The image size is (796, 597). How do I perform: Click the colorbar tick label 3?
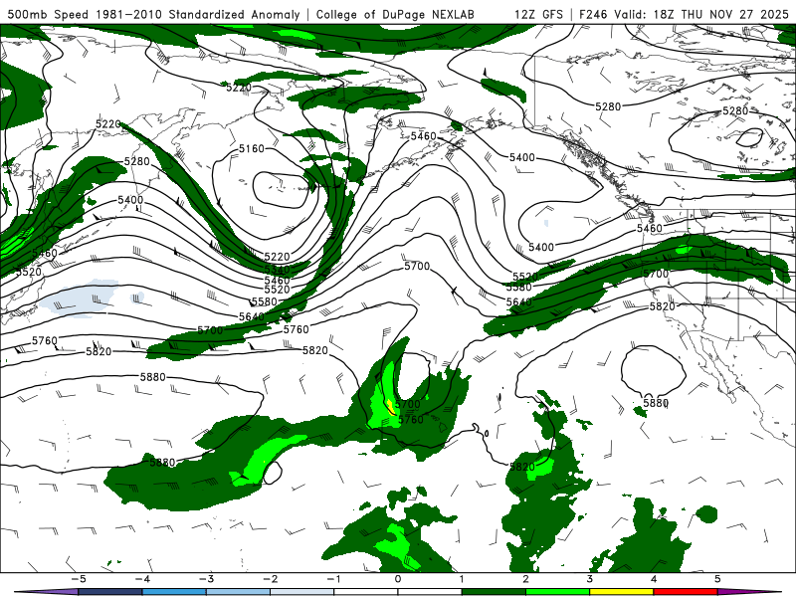pos(590,579)
